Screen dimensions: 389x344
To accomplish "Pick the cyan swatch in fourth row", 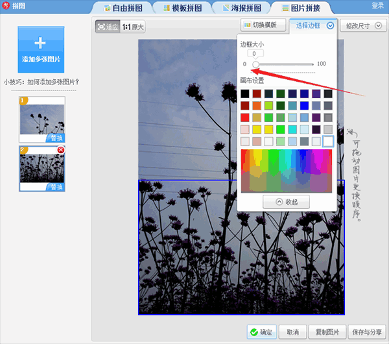I will click(292, 129).
